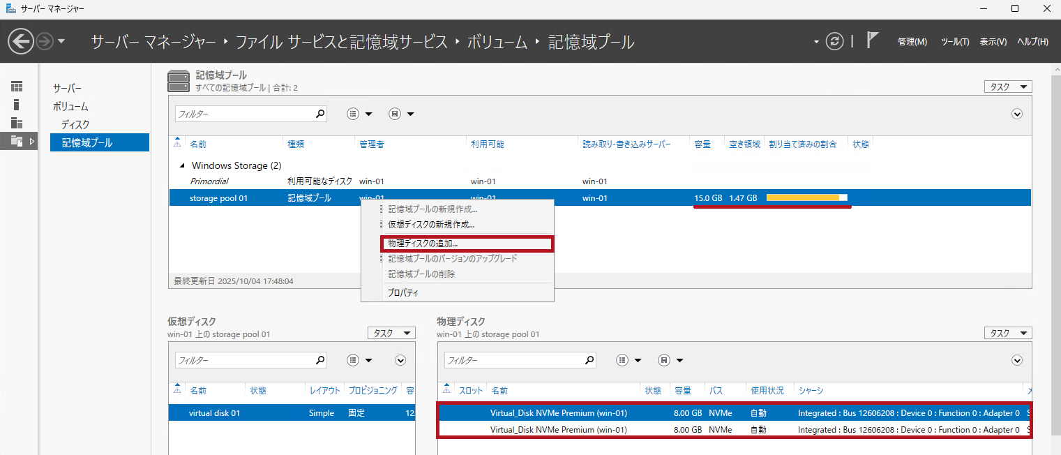Open the Dashboard icon in left sidebar

(x=16, y=87)
